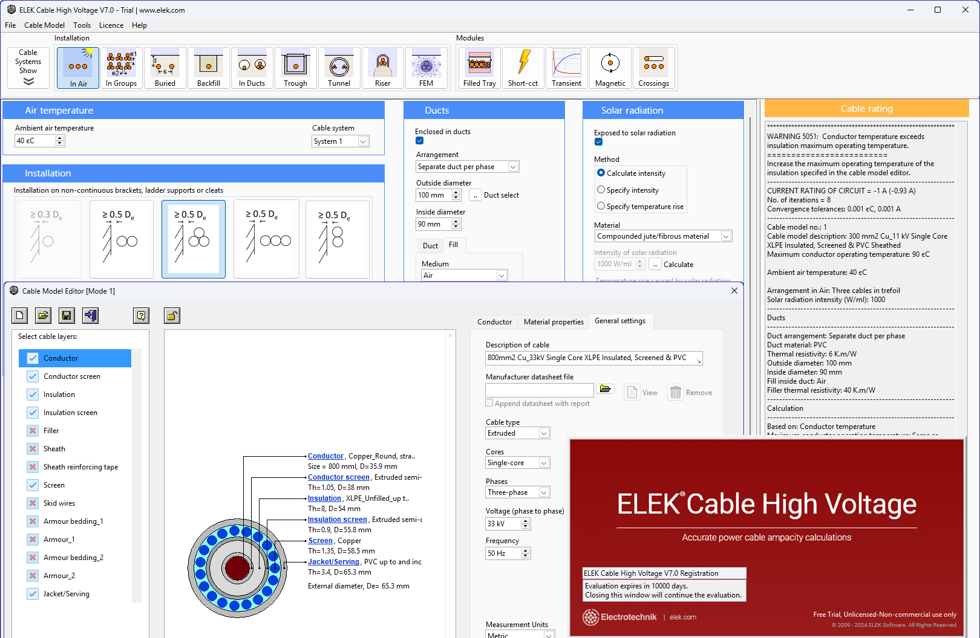Browse for manufacturer datasheet file

pos(606,389)
